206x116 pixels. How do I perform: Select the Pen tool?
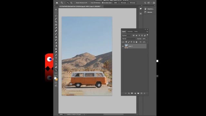tap(56, 55)
